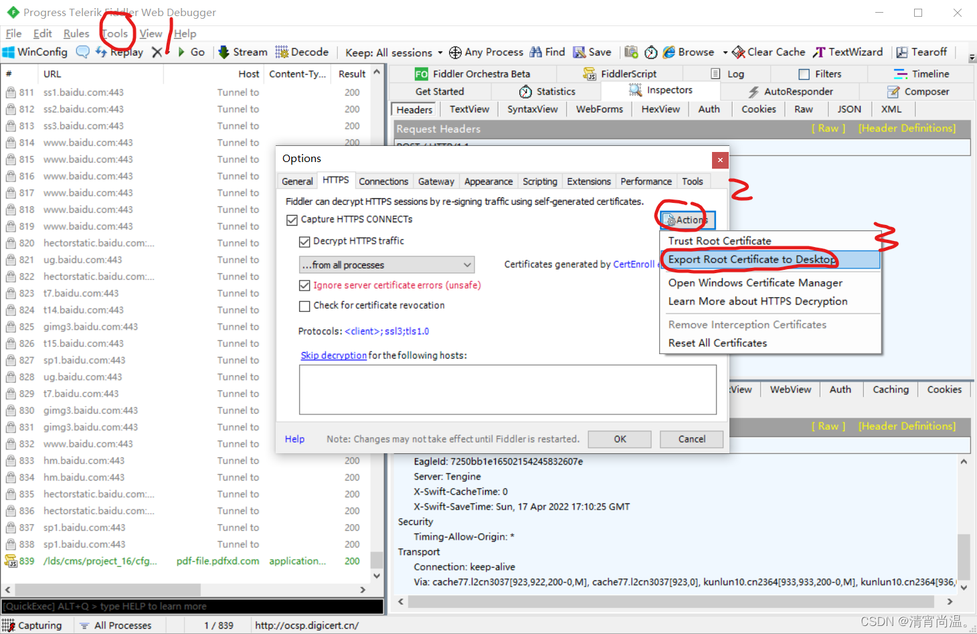Click the All Processes filter icon

pyautogui.click(x=84, y=625)
